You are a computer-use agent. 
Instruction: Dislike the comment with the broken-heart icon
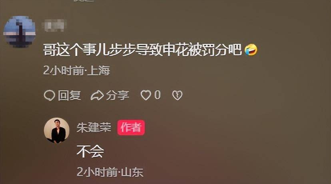pyautogui.click(x=177, y=95)
